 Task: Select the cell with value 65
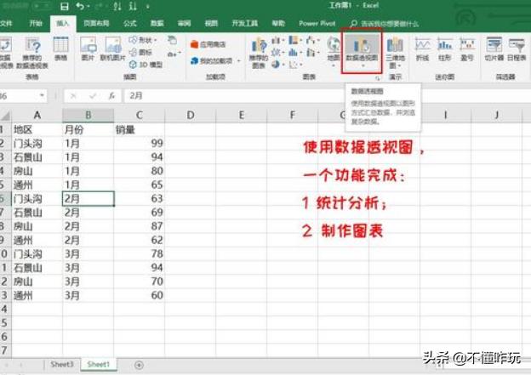[x=140, y=185]
